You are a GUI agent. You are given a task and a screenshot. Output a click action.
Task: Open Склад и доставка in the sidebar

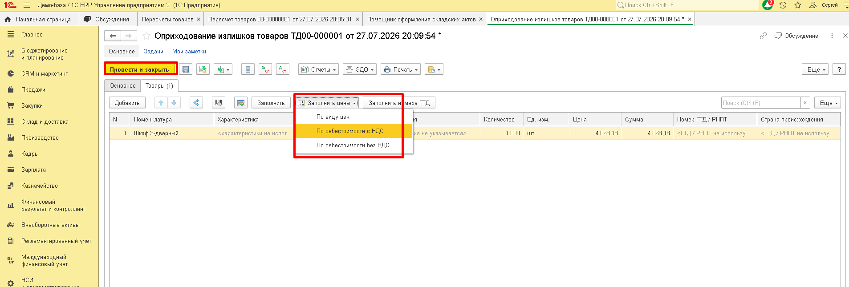click(45, 121)
